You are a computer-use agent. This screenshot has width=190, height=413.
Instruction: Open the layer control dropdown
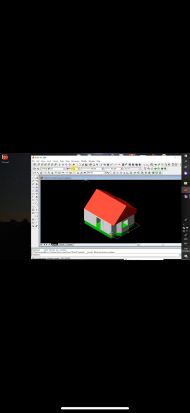point(53,169)
